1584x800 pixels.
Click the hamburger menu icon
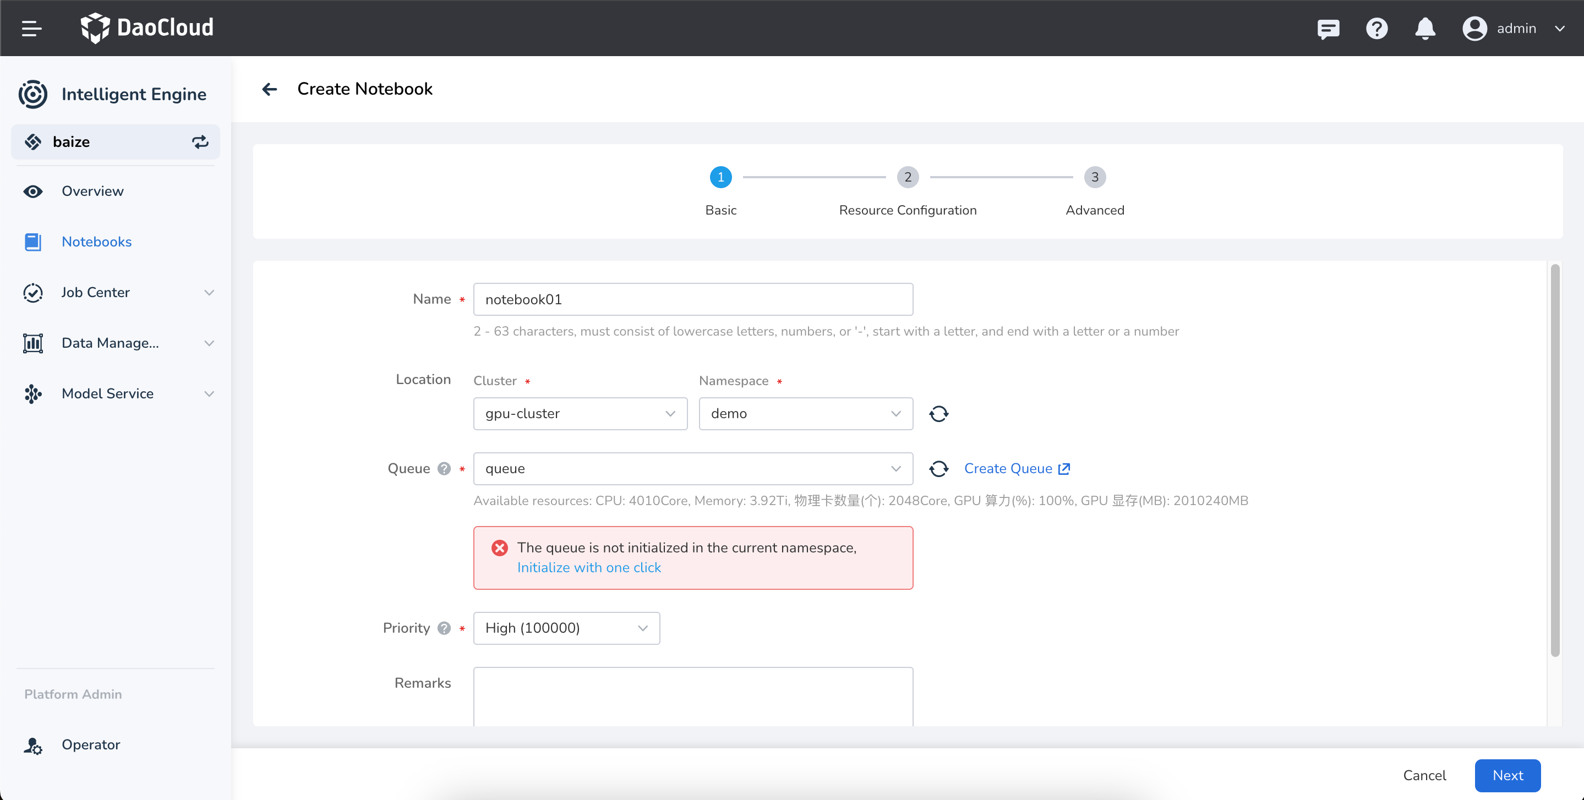31,28
